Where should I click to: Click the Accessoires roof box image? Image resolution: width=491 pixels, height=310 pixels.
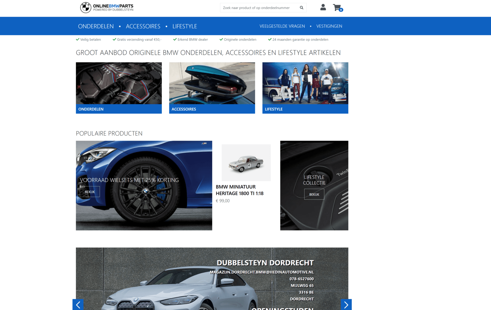pos(212,83)
